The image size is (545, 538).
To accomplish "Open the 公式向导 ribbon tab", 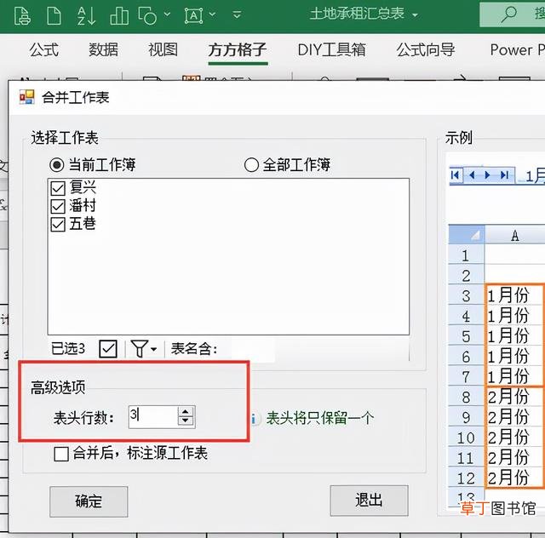I will click(426, 50).
